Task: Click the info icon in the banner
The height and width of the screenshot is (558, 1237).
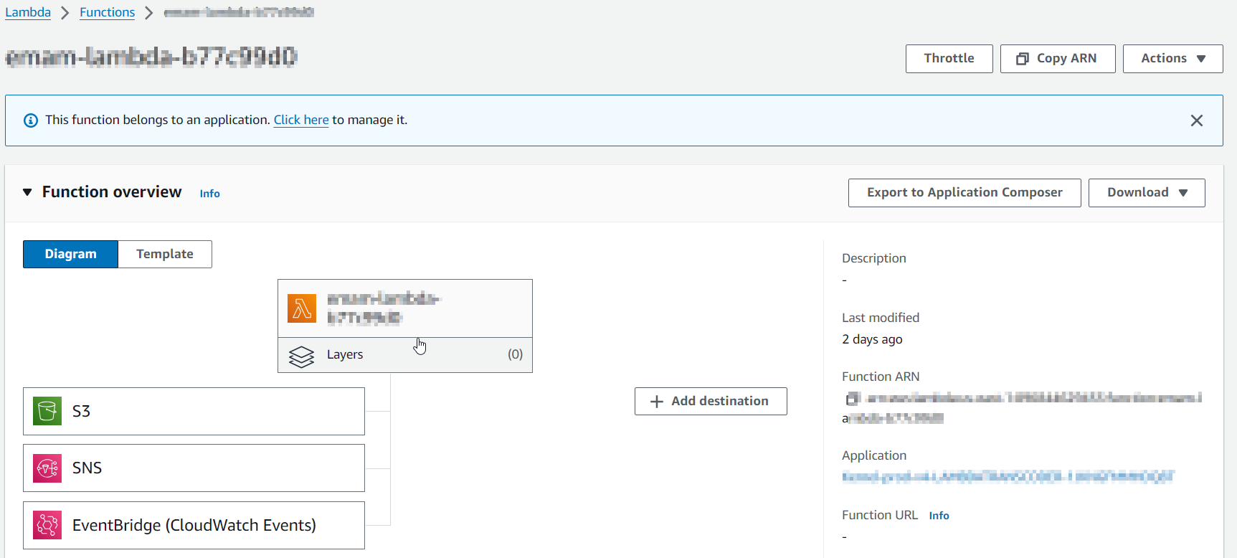Action: pos(31,120)
